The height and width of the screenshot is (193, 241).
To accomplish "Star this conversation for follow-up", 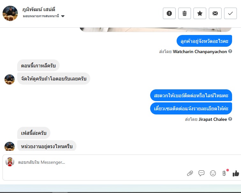I will point(200,13).
